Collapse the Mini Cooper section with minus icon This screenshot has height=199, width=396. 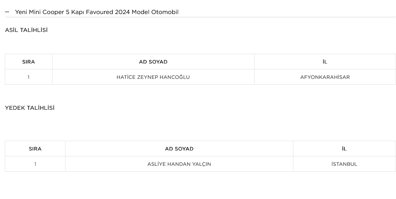7,12
